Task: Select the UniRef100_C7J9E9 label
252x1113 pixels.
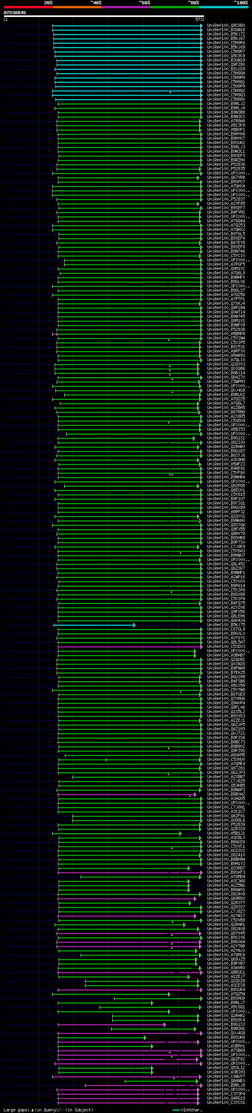Action: [x=226, y=546]
